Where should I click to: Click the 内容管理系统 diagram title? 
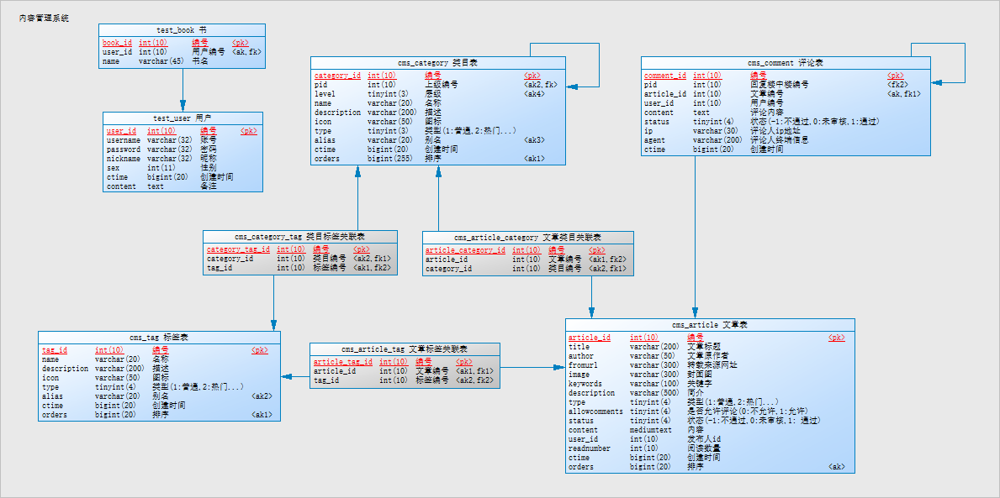[44, 18]
